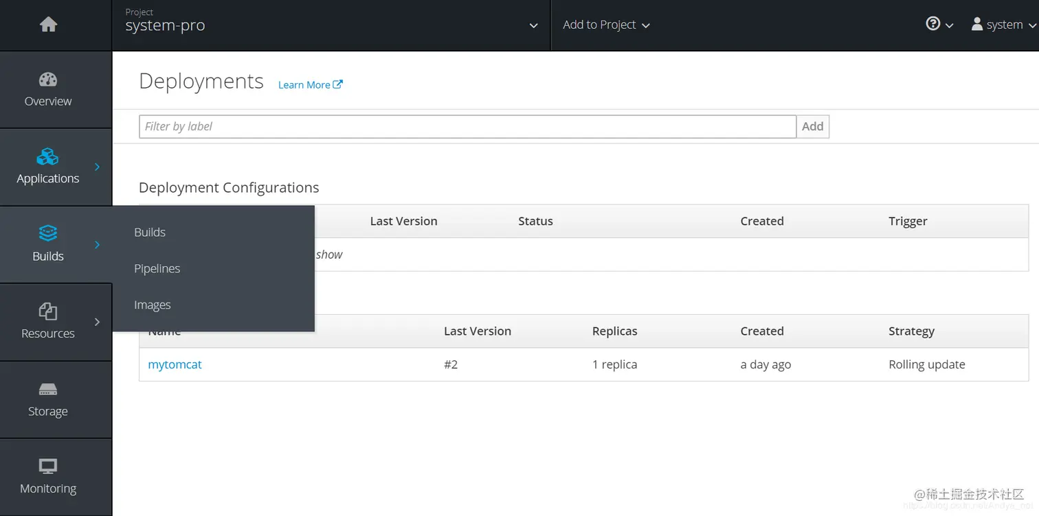Select the Applications sidebar icon
The width and height of the screenshot is (1039, 516).
coord(47,156)
